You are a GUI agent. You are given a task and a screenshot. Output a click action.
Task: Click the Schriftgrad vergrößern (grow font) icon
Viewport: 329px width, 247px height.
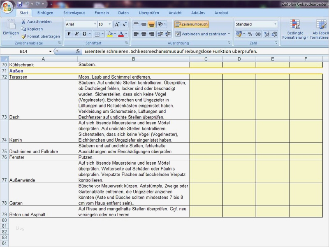coord(116,23)
